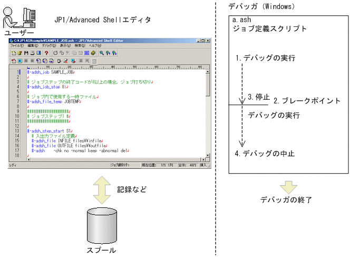Click the 'ジョブ識別子:' status bar field

125,165
